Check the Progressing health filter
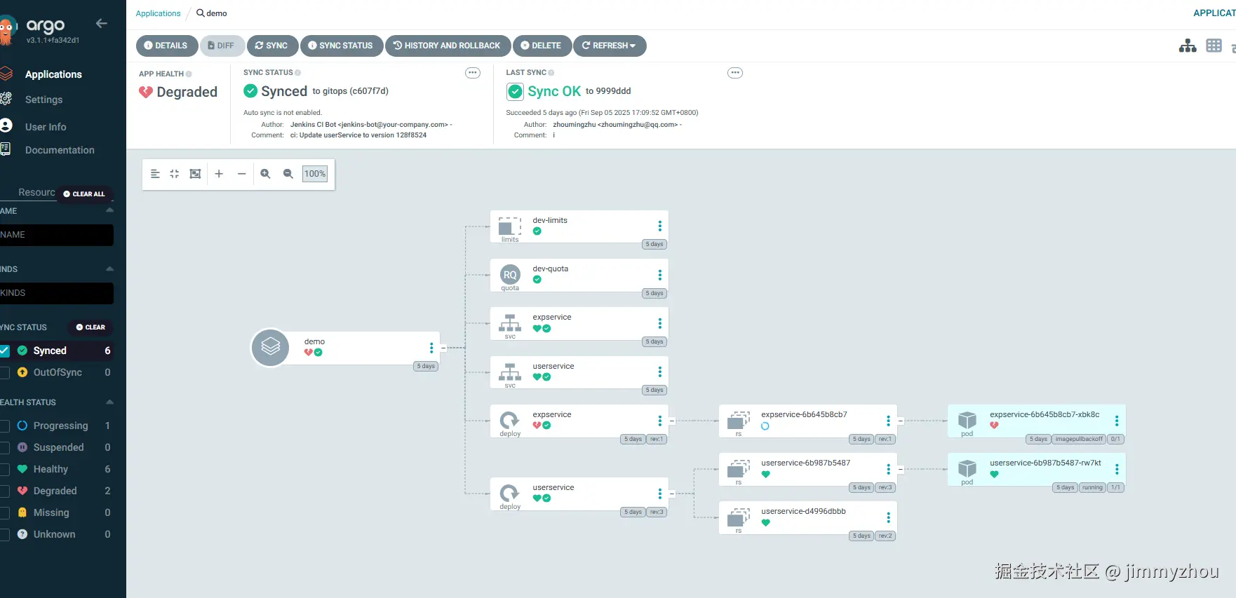The width and height of the screenshot is (1236, 598). coord(5,426)
